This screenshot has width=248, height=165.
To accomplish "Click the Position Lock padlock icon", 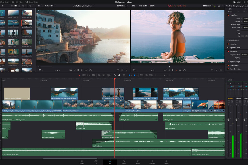I will pos(123,75).
